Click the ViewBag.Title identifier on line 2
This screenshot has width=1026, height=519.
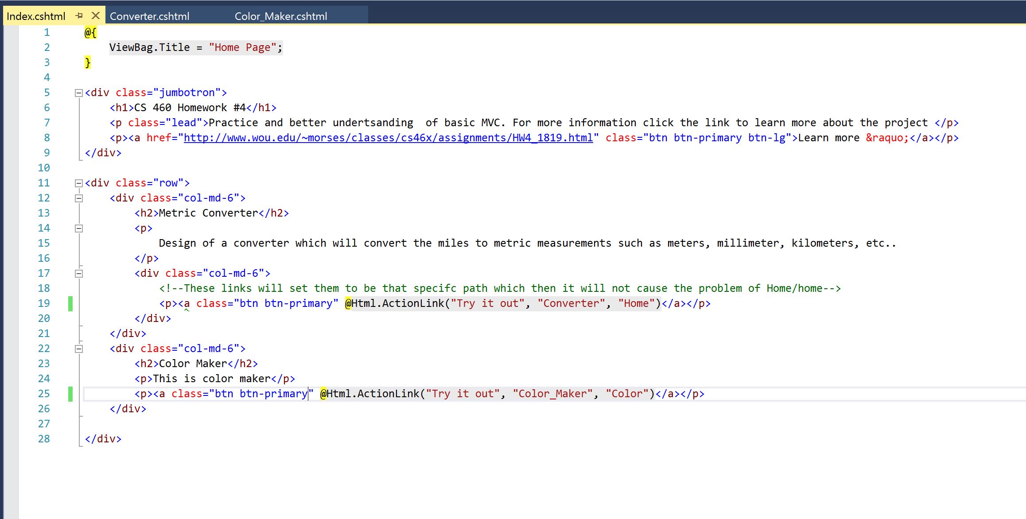pos(149,47)
